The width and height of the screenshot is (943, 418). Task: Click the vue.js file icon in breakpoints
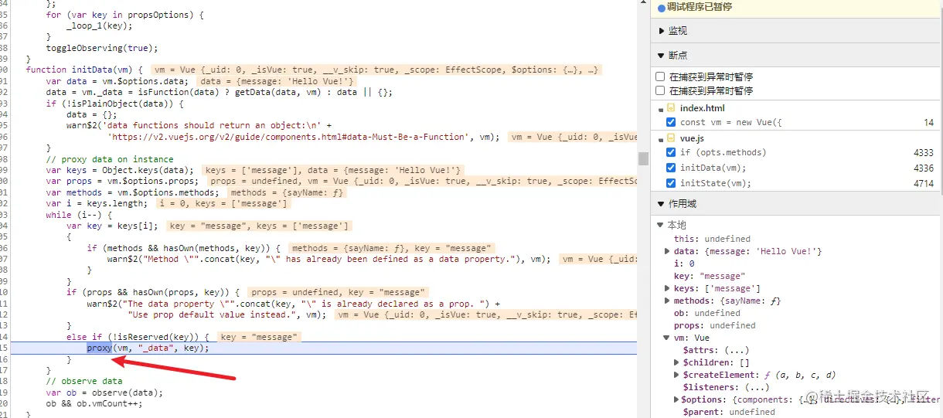672,138
